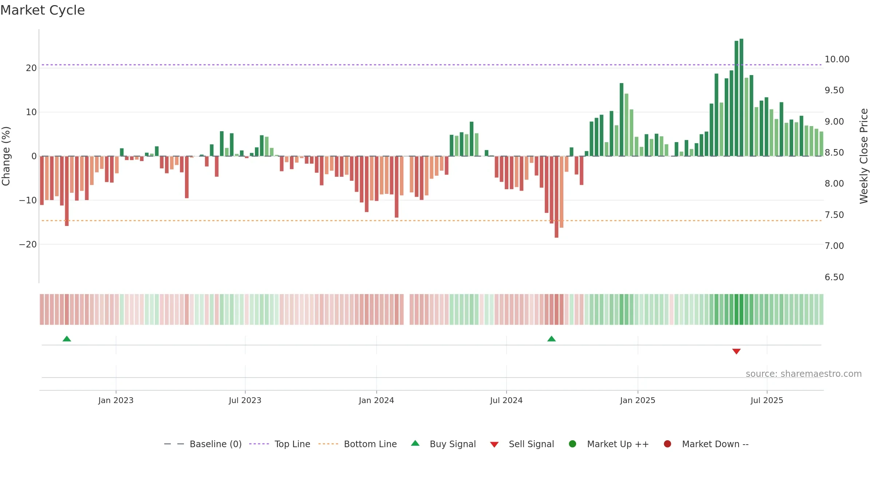The image size is (874, 492).
Task: Toggle the Market Up ++ legend entry
Action: click(609, 444)
